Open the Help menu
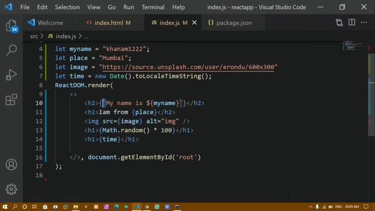 [x=178, y=7]
